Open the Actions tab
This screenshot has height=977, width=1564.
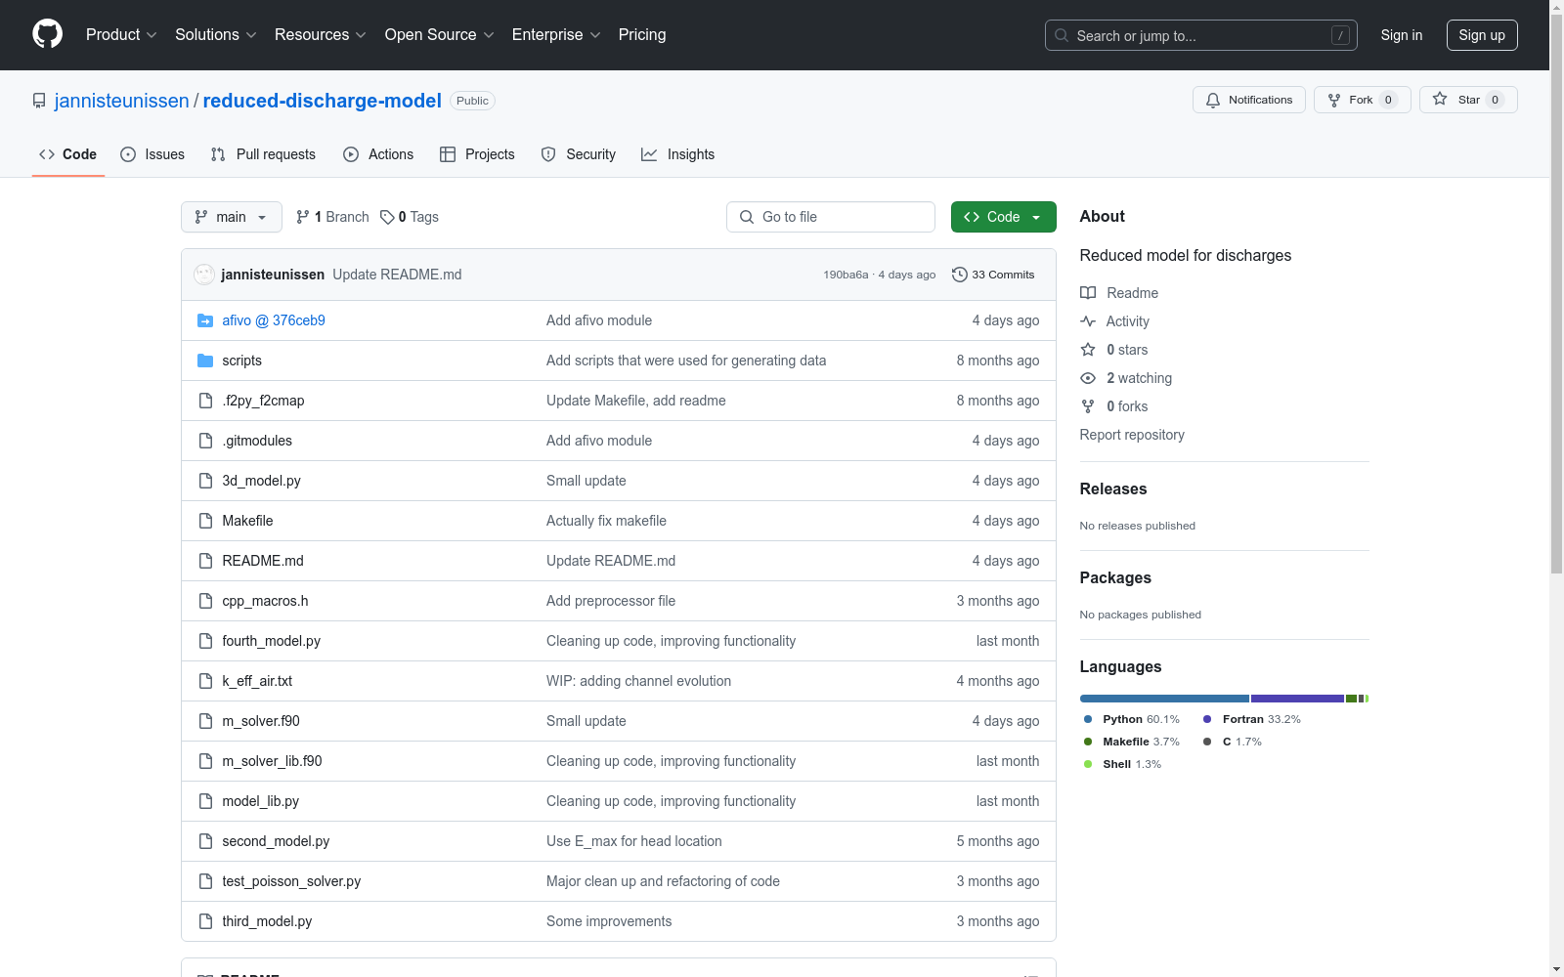(378, 154)
